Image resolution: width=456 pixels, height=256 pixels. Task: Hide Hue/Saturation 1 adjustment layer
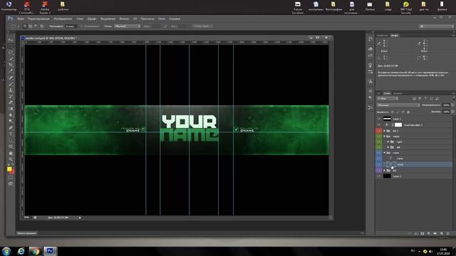click(x=378, y=125)
